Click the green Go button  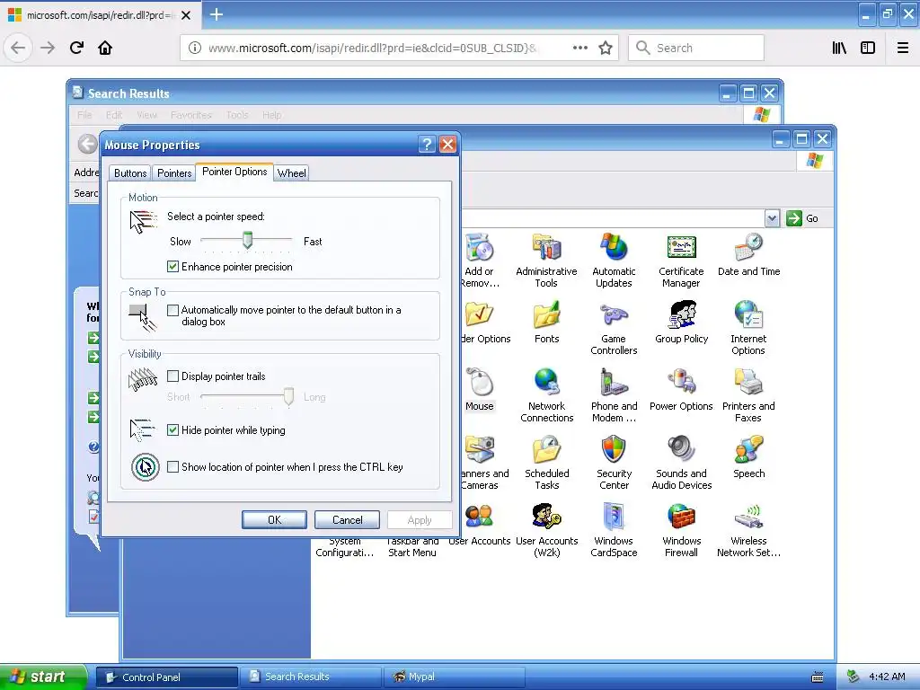point(802,218)
